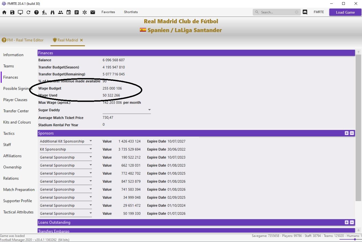Image resolution: width=362 pixels, height=242 pixels.
Task: Click the scroll down arrow at panel bottom
Action: pyautogui.click(x=358, y=230)
